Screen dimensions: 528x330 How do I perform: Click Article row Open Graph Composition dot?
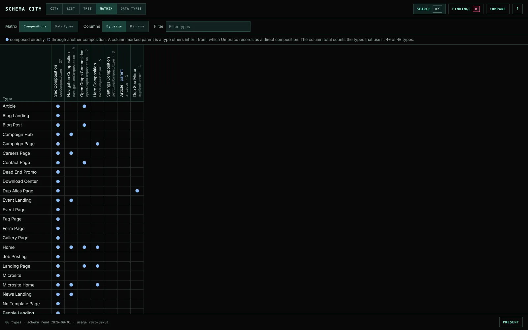(x=84, y=106)
